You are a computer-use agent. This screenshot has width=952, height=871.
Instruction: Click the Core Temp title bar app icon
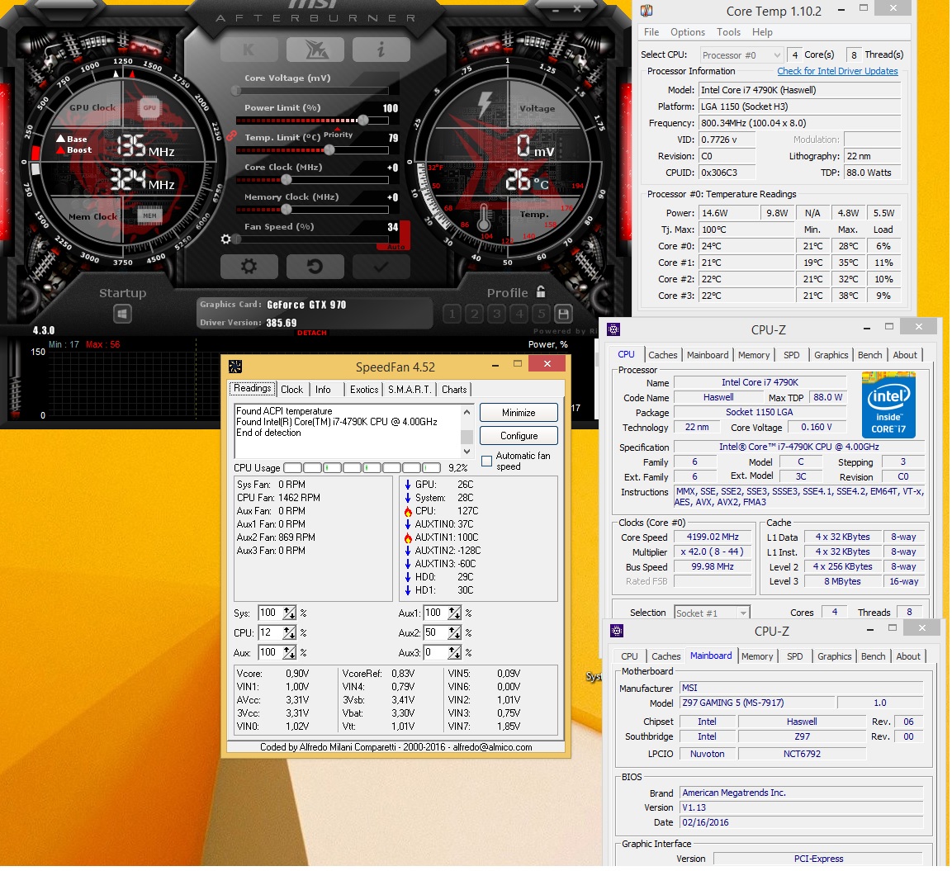[647, 10]
